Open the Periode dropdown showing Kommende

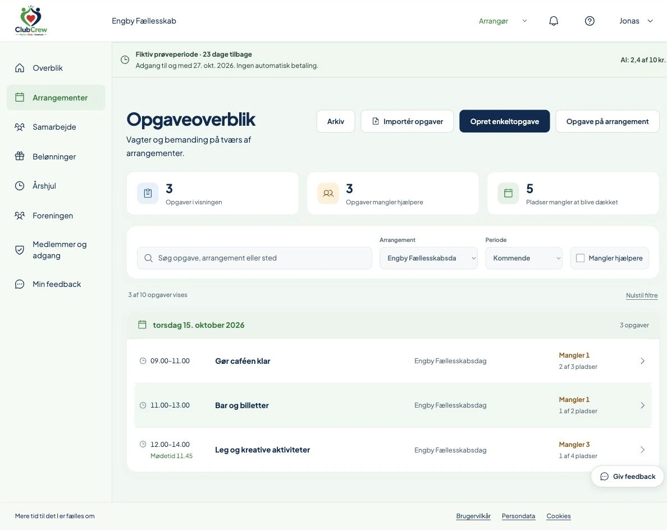click(x=524, y=258)
